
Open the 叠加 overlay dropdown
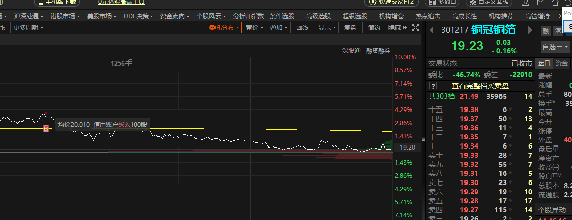279,28
